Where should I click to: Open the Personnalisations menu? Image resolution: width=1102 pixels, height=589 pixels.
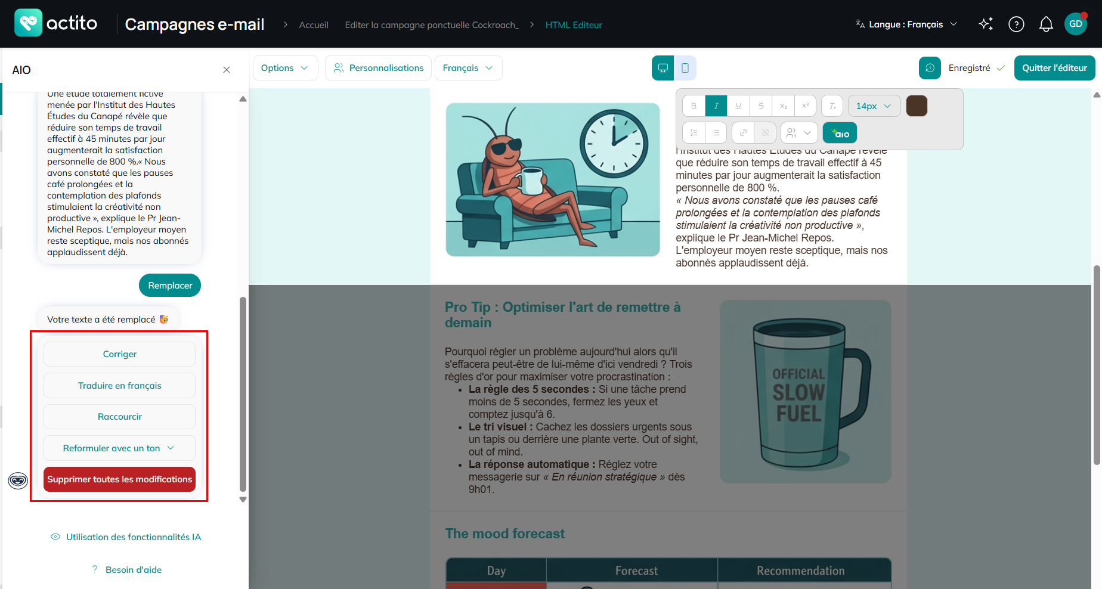coord(379,68)
